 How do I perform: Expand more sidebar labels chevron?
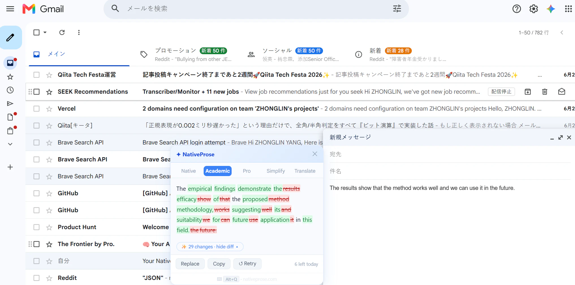(x=10, y=144)
